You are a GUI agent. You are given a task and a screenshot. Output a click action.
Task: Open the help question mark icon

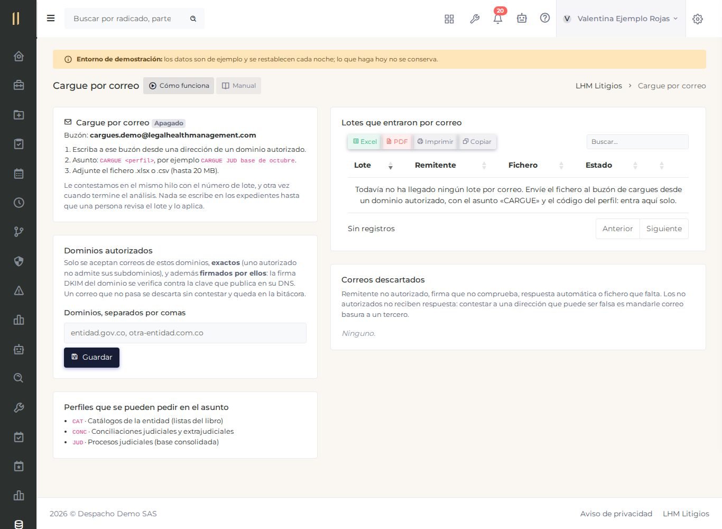tap(545, 18)
